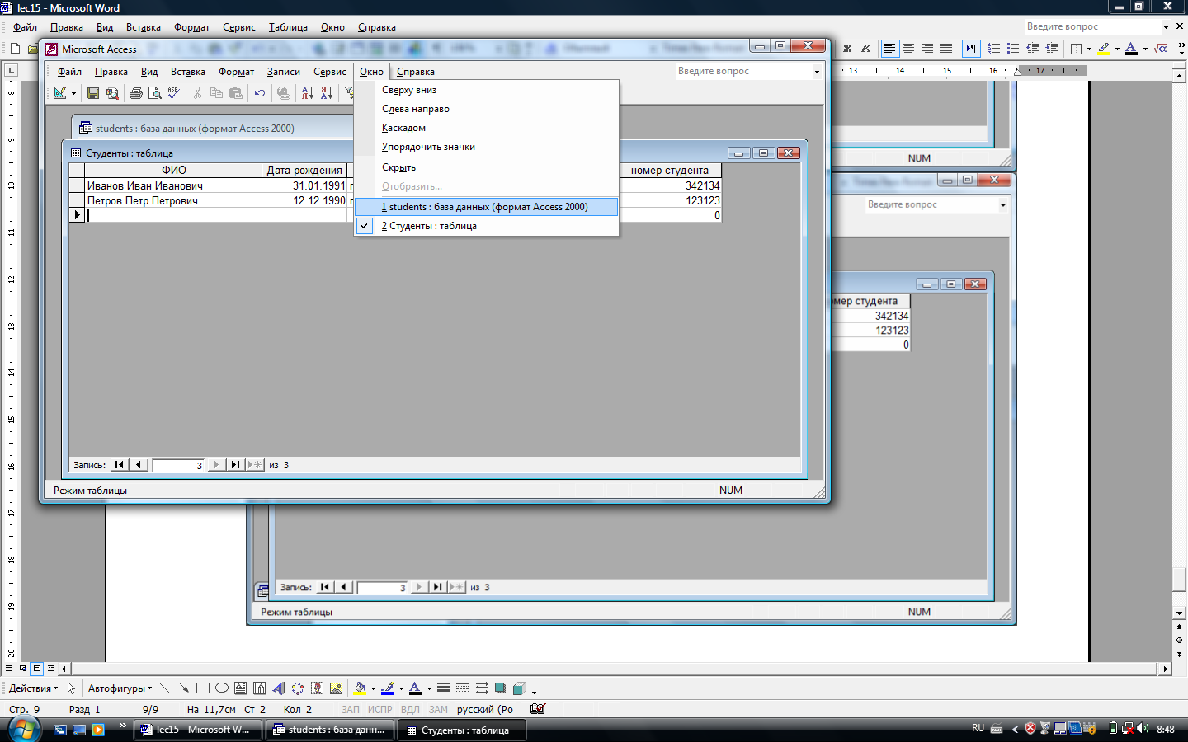This screenshot has height=742, width=1188.
Task: Decrease indent in Word toolbar
Action: 1033,49
